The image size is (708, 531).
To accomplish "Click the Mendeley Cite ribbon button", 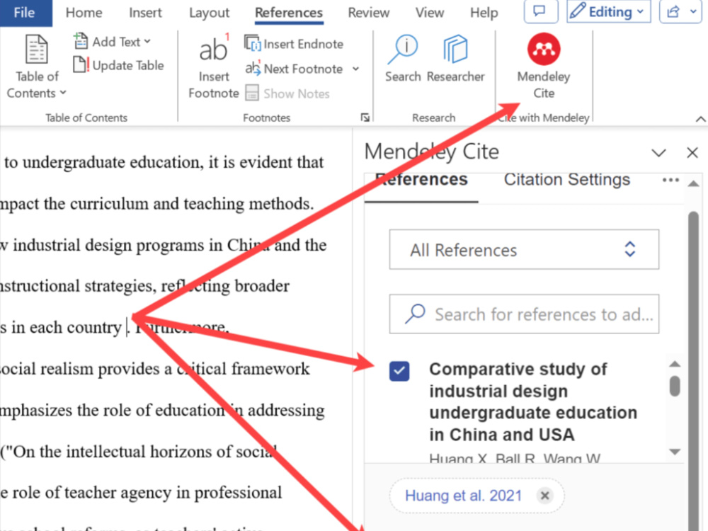I will point(544,67).
